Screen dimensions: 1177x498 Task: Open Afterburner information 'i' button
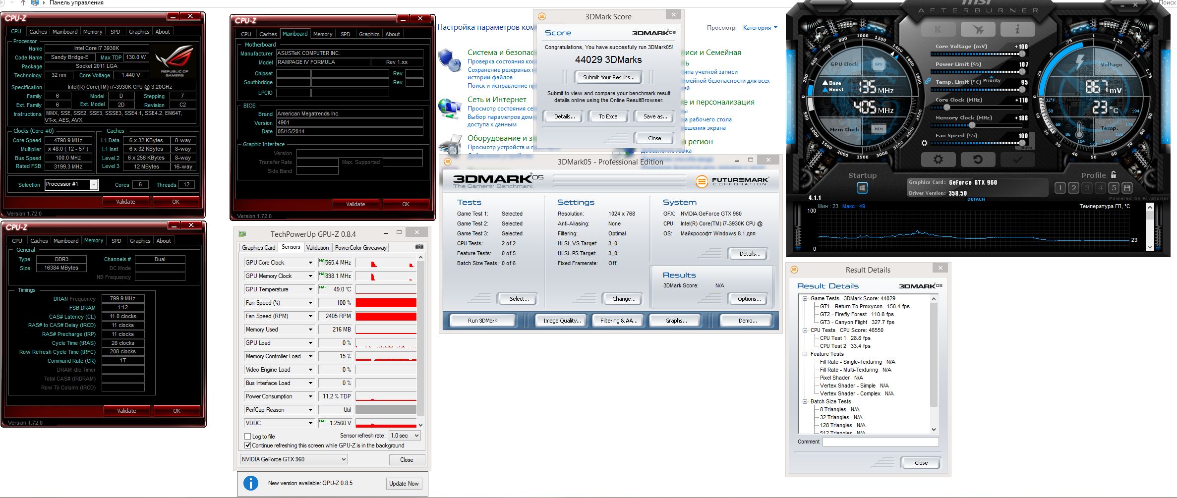pyautogui.click(x=1017, y=29)
